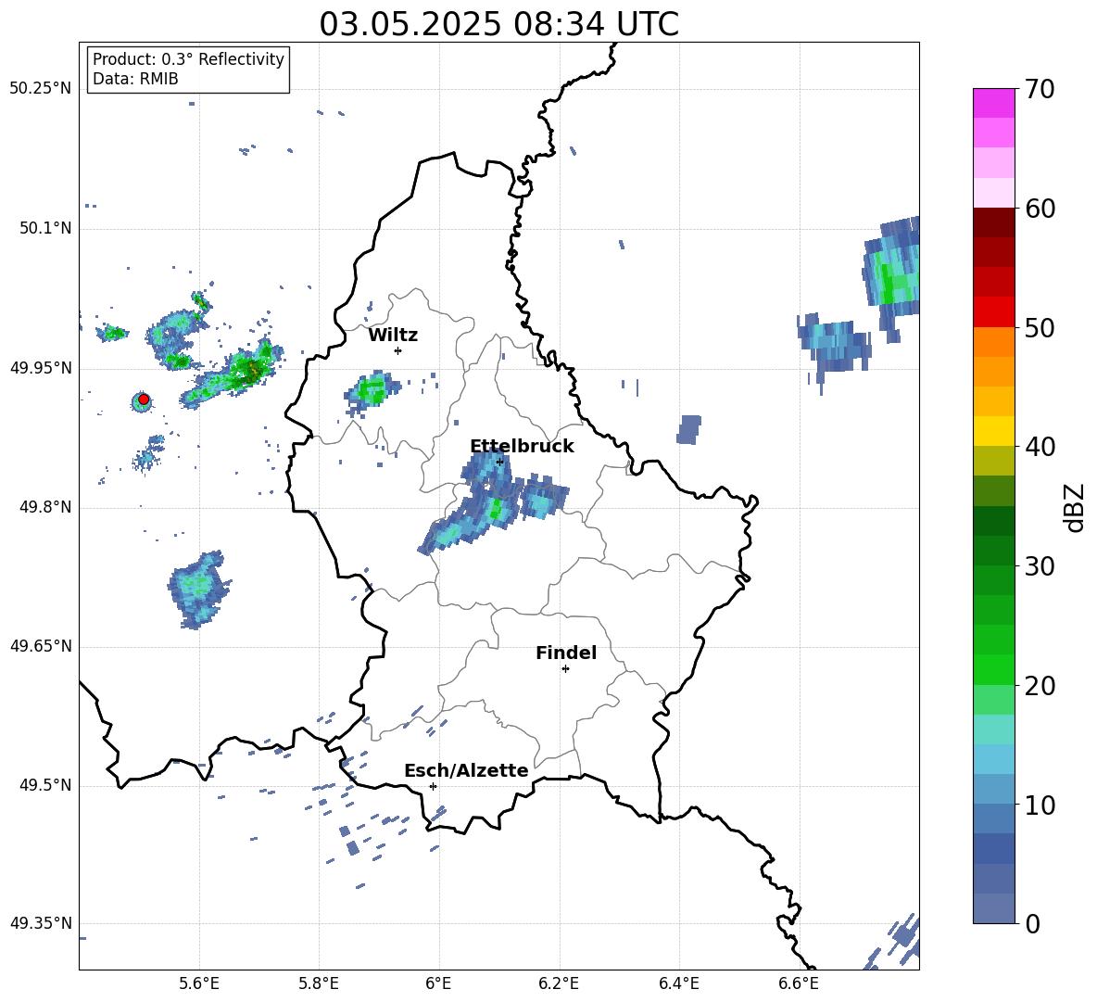Click the 49.8°N latitude label
This screenshot has width=1097, height=1002.
[44, 507]
